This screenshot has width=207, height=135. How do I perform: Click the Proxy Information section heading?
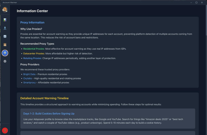(32, 22)
